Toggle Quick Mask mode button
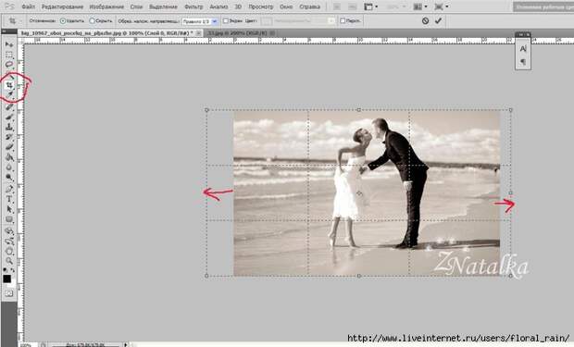 (9, 293)
